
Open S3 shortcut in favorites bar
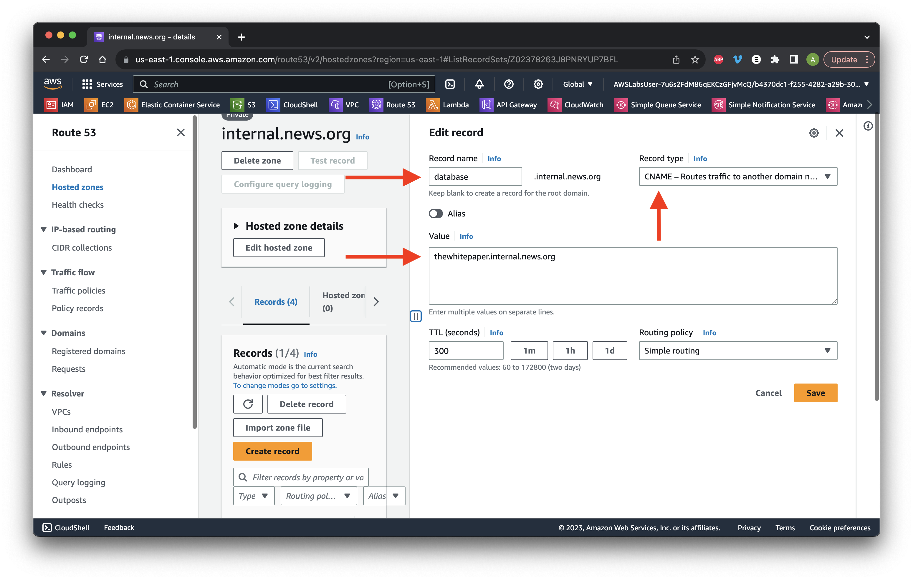pos(243,105)
